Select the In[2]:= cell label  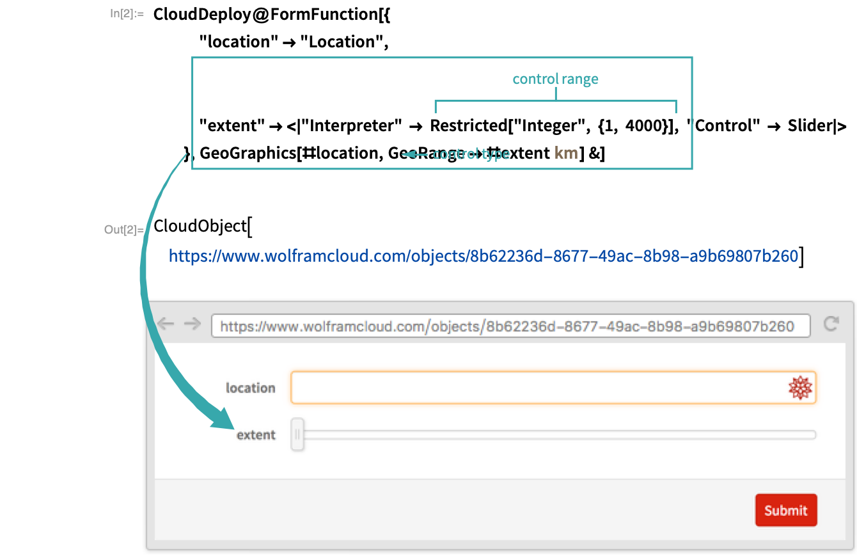tap(127, 13)
